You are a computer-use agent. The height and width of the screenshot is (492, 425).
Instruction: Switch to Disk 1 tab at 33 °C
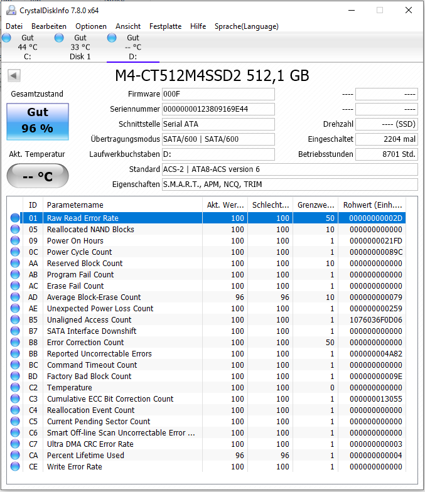pos(80,47)
